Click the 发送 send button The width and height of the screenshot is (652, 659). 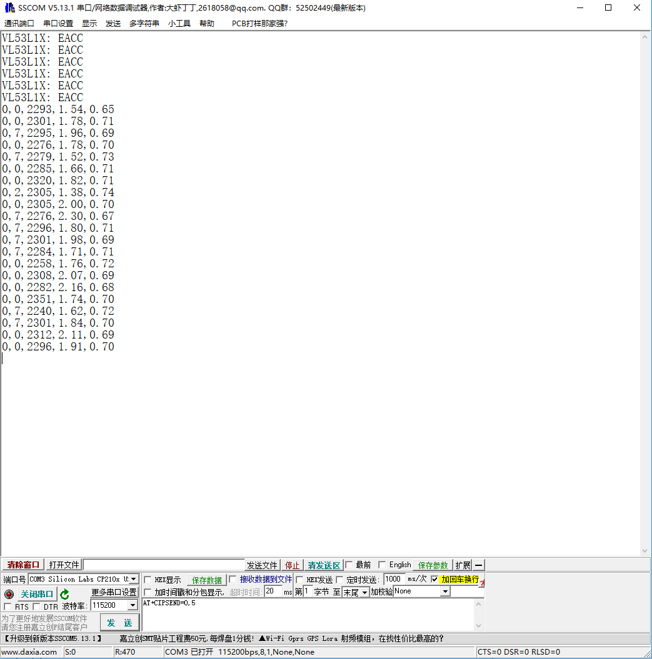(x=119, y=622)
